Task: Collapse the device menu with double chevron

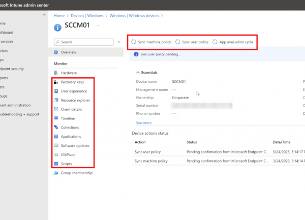Action: [x=119, y=42]
